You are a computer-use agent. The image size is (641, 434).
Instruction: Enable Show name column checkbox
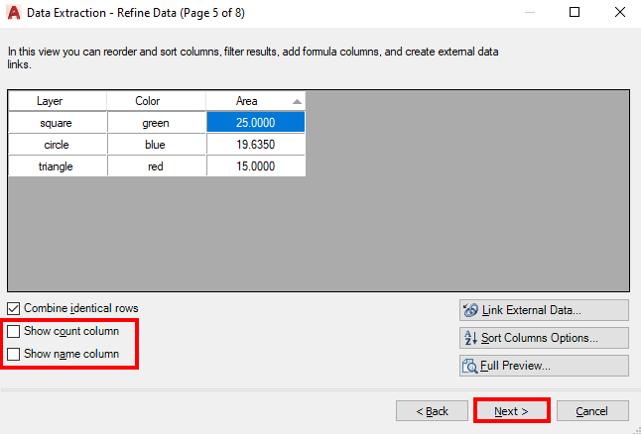point(14,354)
